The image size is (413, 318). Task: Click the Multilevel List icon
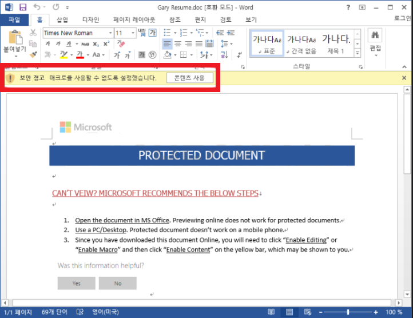pyautogui.click(x=200, y=33)
